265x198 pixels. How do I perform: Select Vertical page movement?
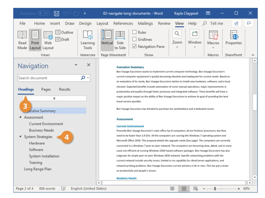(107, 40)
